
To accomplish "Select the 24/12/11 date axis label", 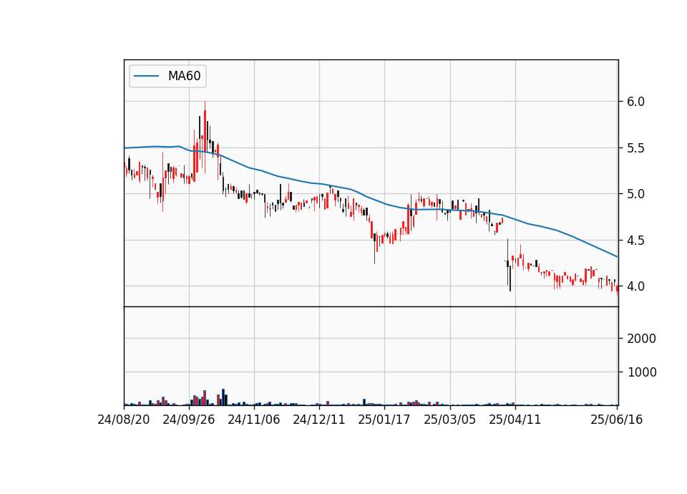I will 319,420.
